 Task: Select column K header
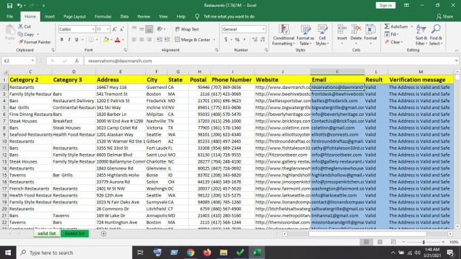(337, 72)
